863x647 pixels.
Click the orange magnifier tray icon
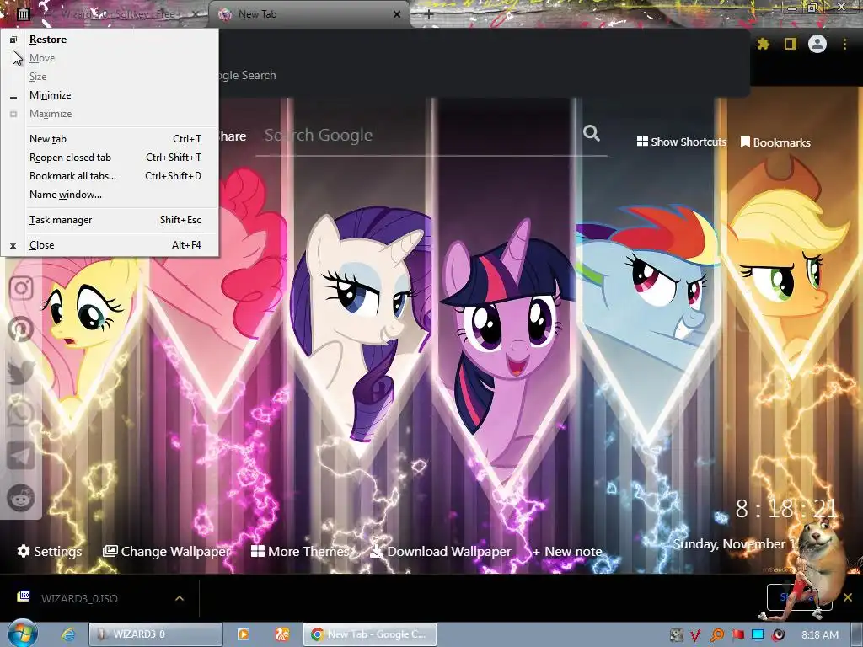(x=716, y=635)
